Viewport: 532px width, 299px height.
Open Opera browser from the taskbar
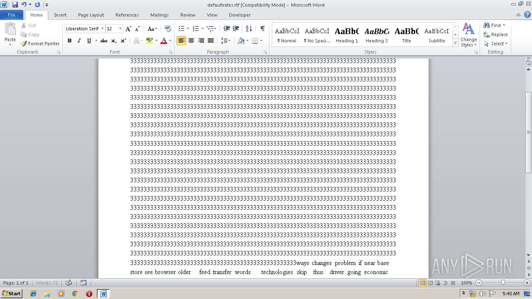click(x=89, y=294)
